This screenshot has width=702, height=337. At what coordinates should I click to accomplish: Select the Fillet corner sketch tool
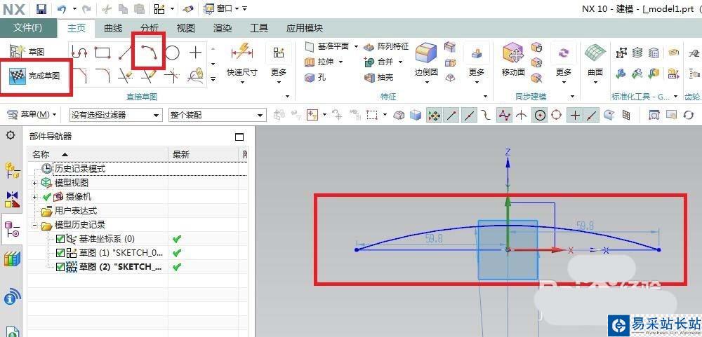(103, 76)
